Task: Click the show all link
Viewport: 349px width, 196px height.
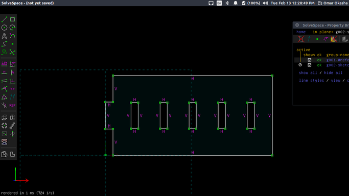Action: pos(308,72)
